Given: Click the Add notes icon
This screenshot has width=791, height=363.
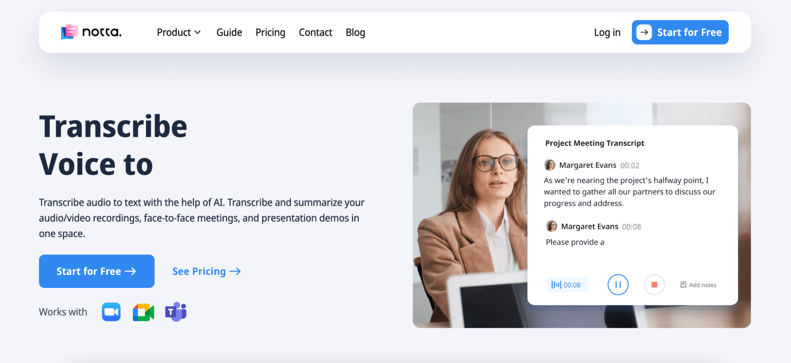Looking at the screenshot, I should (x=683, y=285).
